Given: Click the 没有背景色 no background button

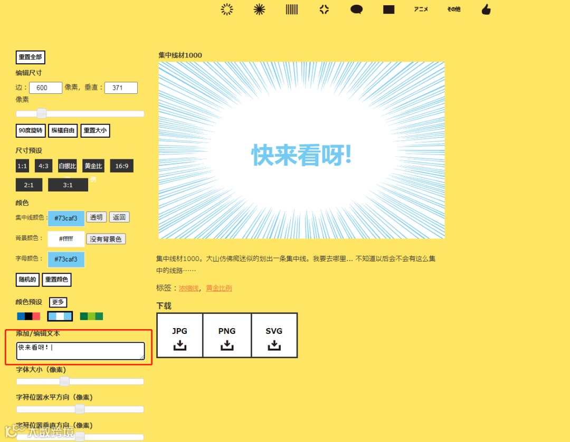Looking at the screenshot, I should [x=106, y=239].
